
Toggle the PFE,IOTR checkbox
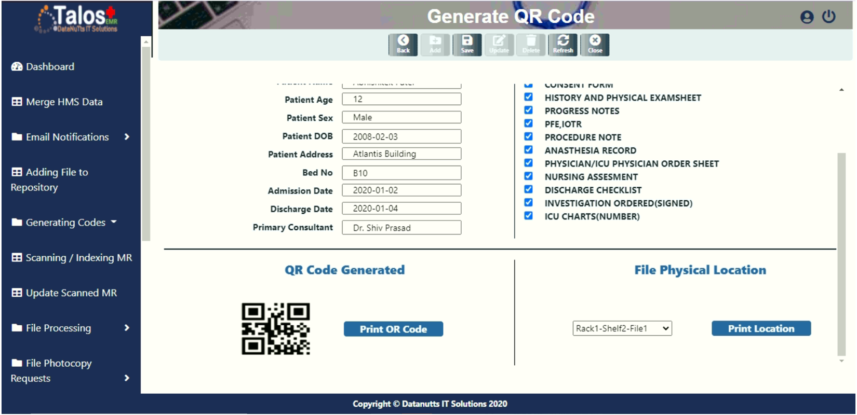(x=528, y=123)
